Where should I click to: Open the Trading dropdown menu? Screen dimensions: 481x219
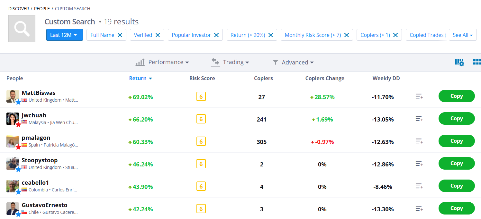(230, 62)
